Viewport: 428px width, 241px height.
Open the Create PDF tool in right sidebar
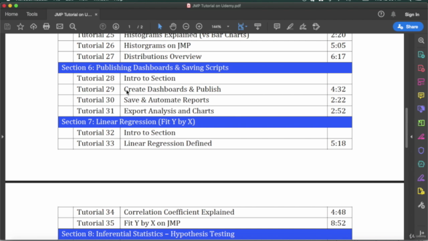click(421, 68)
